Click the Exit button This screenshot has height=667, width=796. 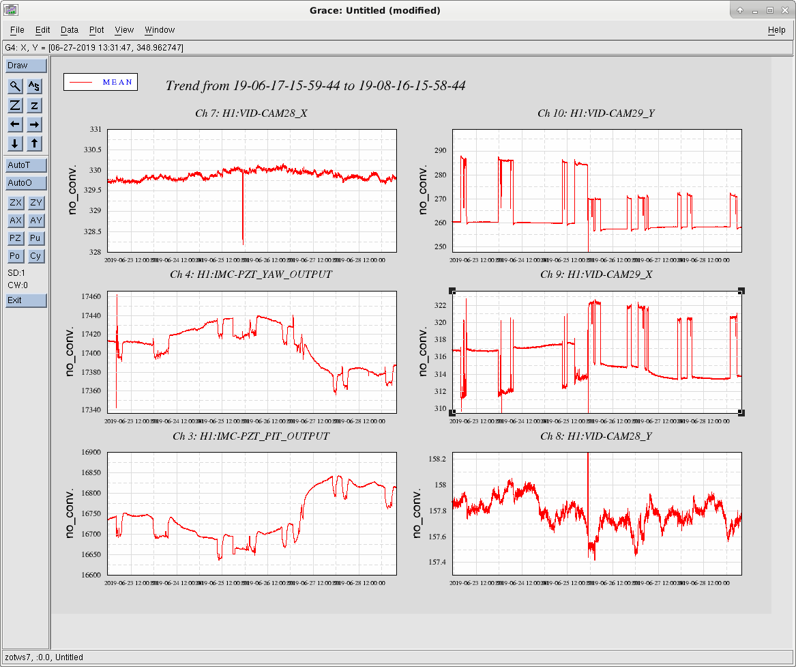coord(27,300)
